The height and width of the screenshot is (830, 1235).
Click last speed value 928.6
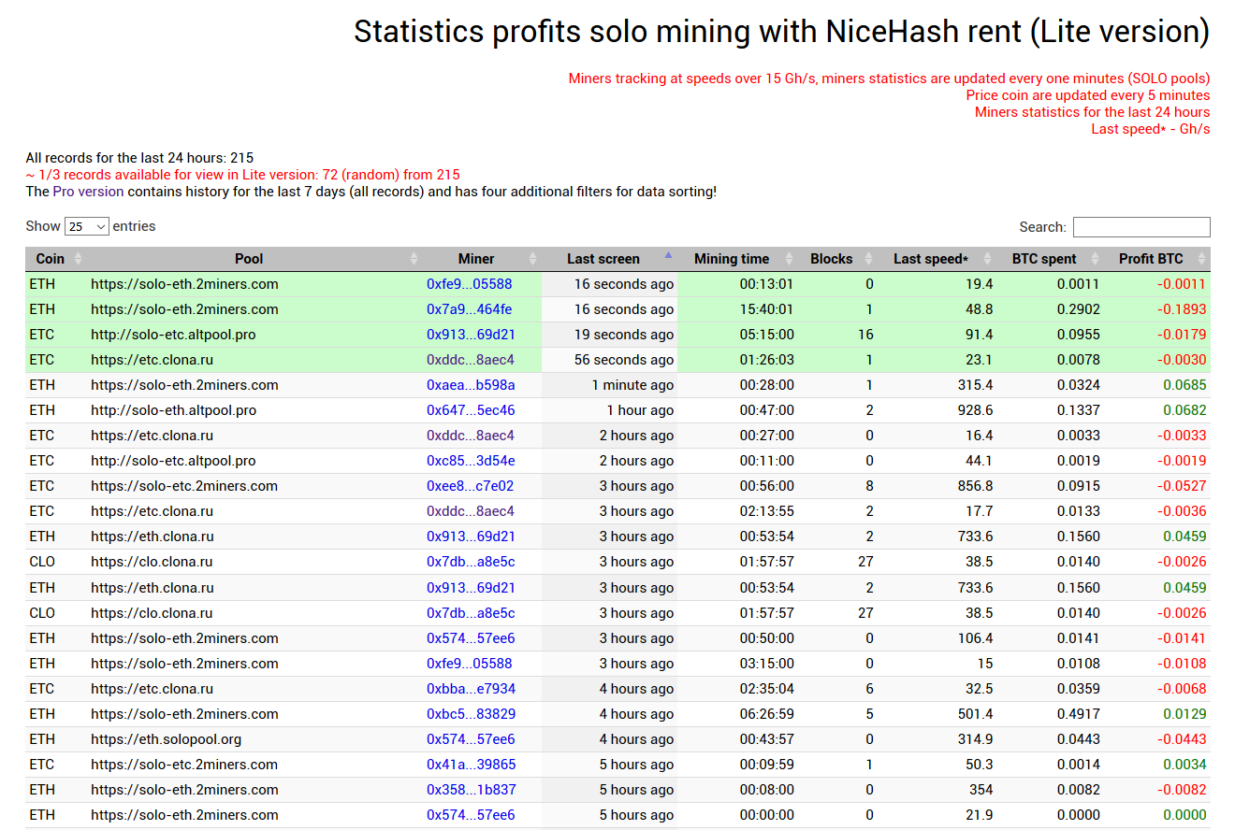coord(975,410)
